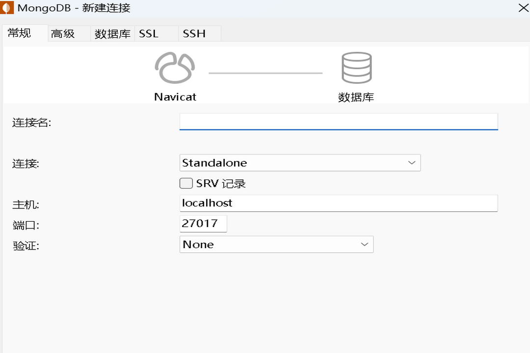
Task: Click the 数据库 database icon
Action: click(356, 66)
